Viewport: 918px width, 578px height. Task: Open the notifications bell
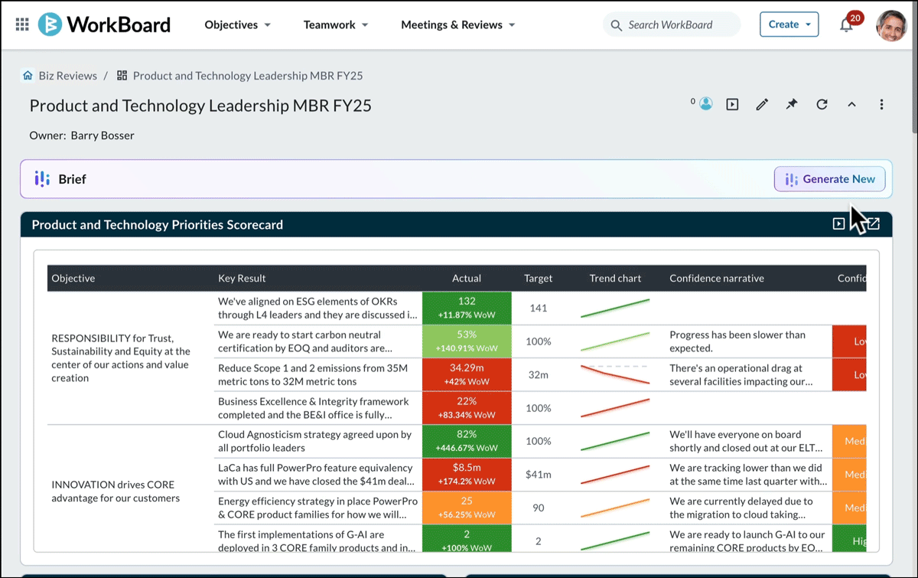pyautogui.click(x=846, y=24)
